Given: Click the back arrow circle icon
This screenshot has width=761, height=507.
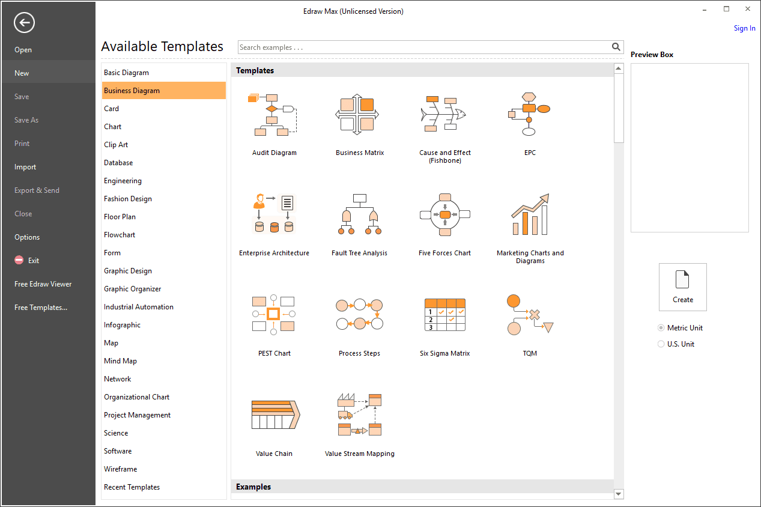Looking at the screenshot, I should [25, 23].
